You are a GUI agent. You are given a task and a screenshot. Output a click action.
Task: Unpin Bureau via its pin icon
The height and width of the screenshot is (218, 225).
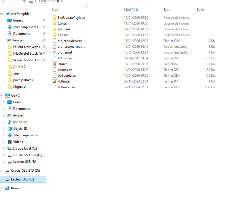44,20
